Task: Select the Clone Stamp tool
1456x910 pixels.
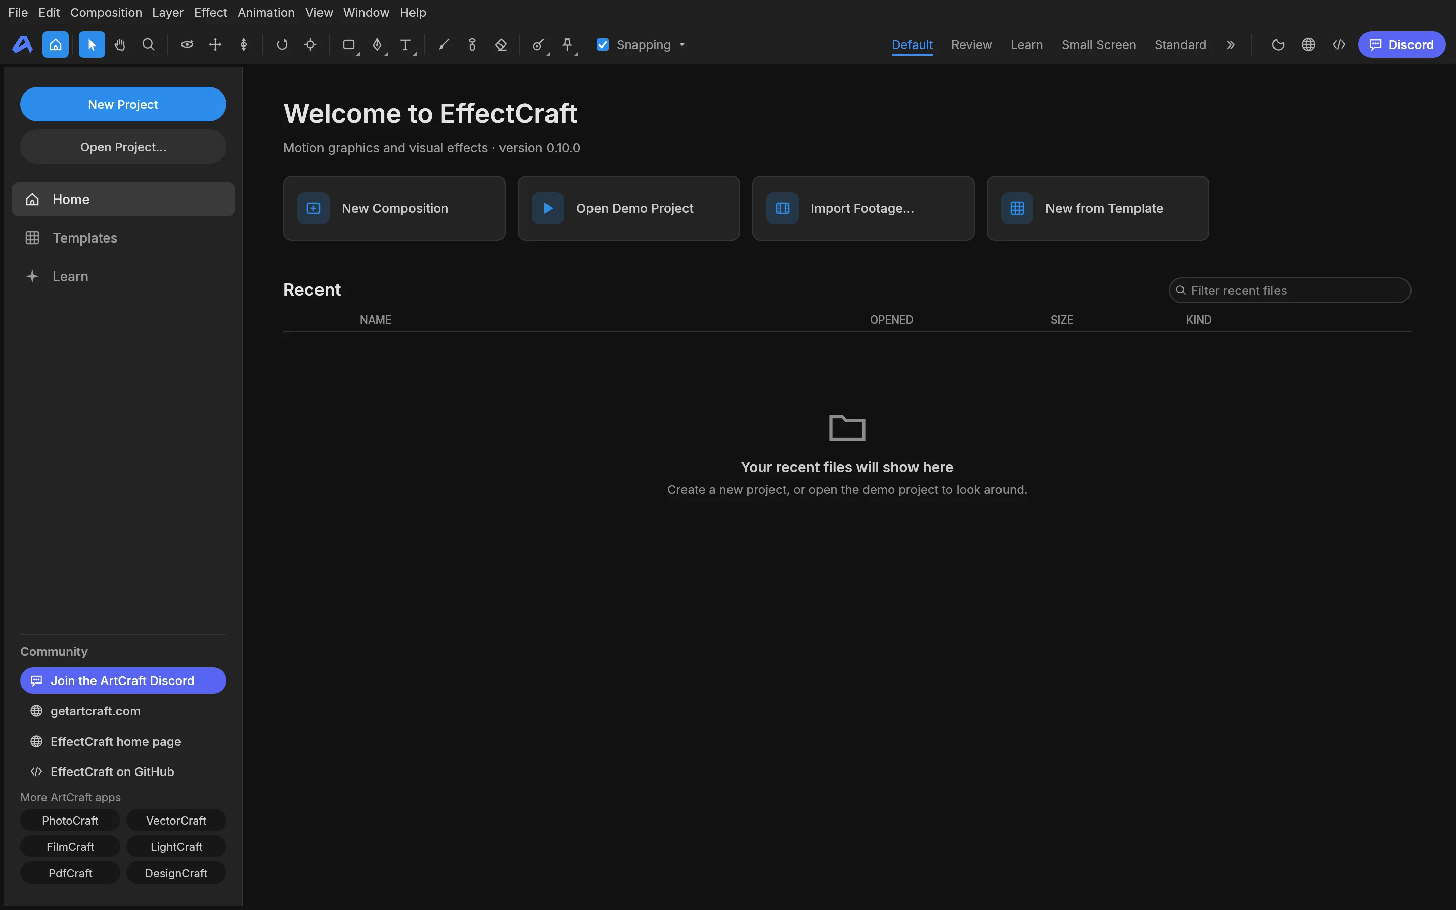Action: point(472,44)
